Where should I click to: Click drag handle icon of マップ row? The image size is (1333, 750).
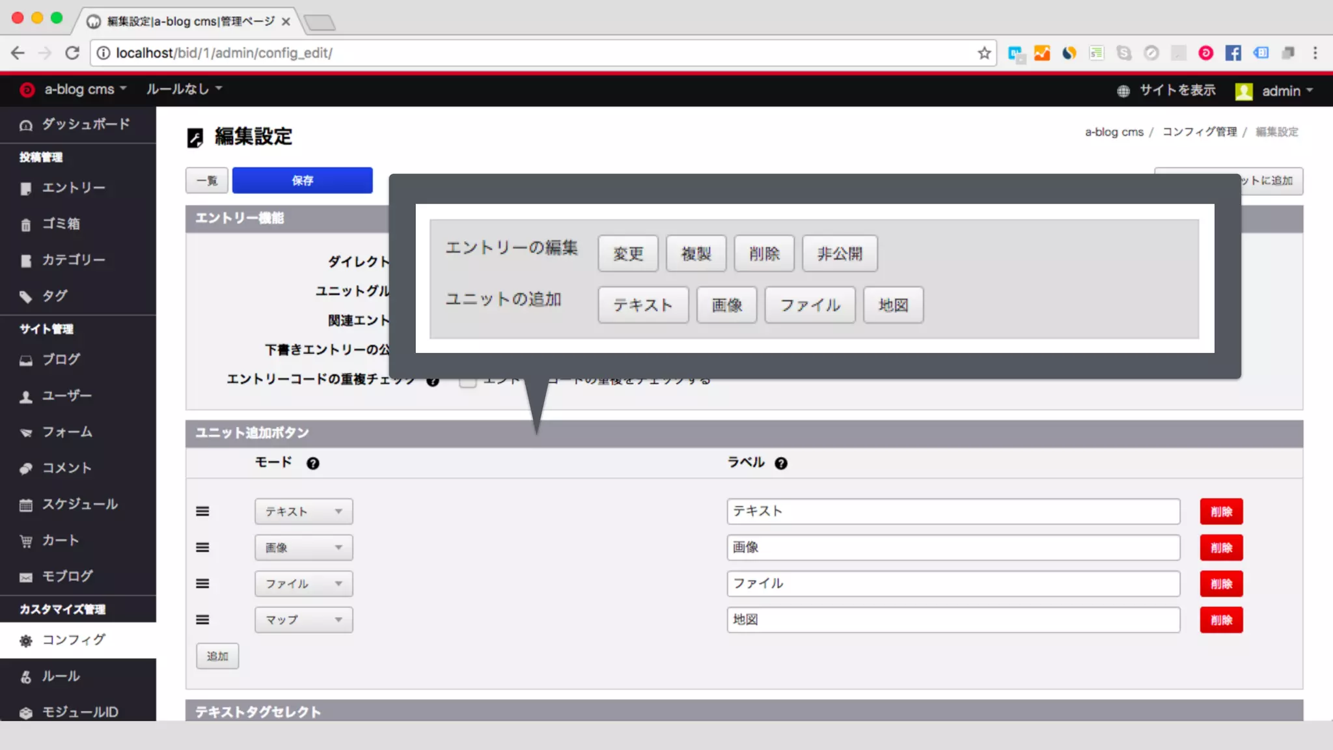tap(202, 620)
